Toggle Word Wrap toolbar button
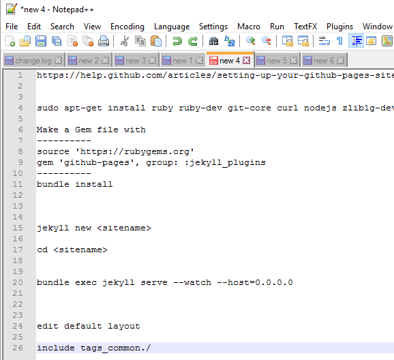The width and height of the screenshot is (394, 360). coord(324,41)
